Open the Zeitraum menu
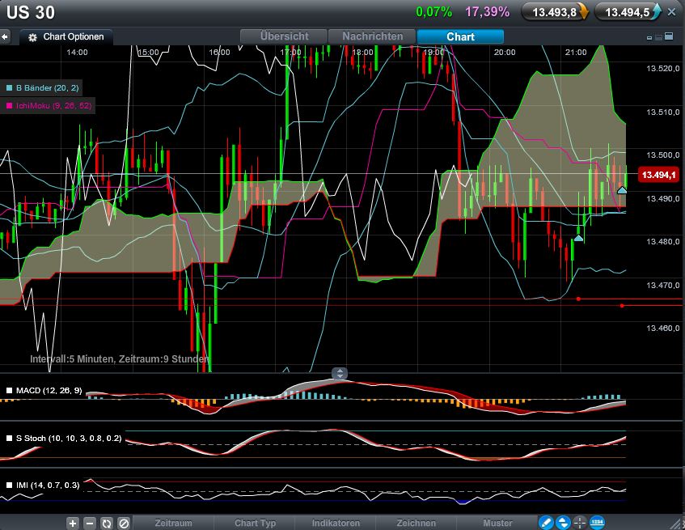Image resolution: width=685 pixels, height=530 pixels. pos(173,523)
